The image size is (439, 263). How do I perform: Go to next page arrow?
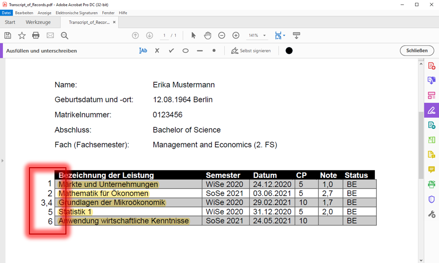150,36
